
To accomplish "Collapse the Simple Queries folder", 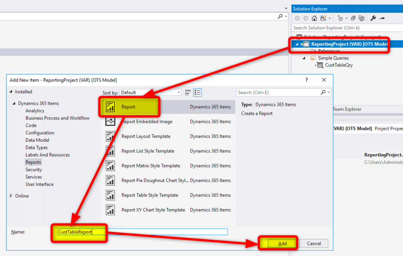I will 304,58.
